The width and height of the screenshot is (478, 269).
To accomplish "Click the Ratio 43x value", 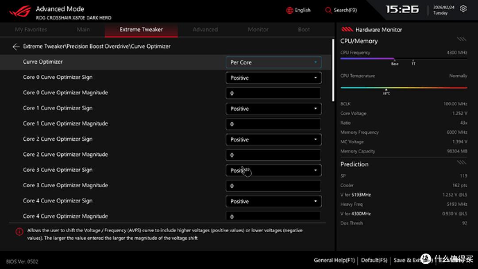I will pyautogui.click(x=464, y=123).
